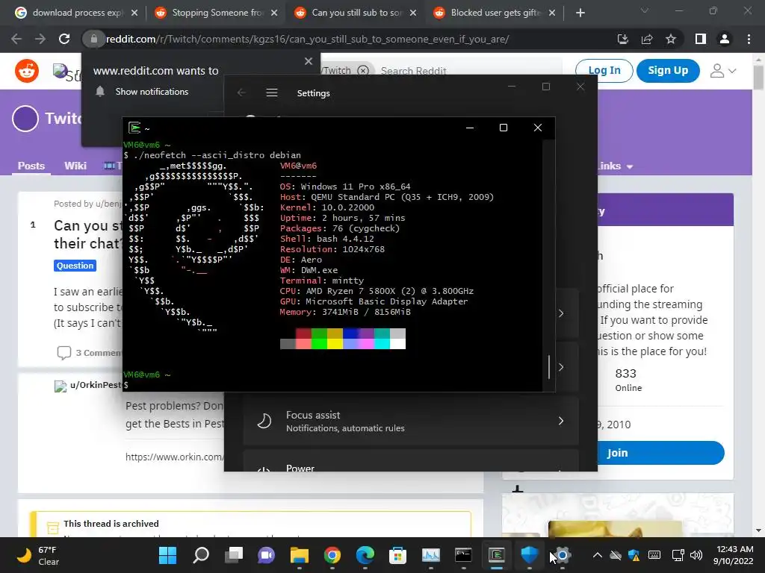
Task: Open the 3 Comments link
Action: pyautogui.click(x=90, y=353)
